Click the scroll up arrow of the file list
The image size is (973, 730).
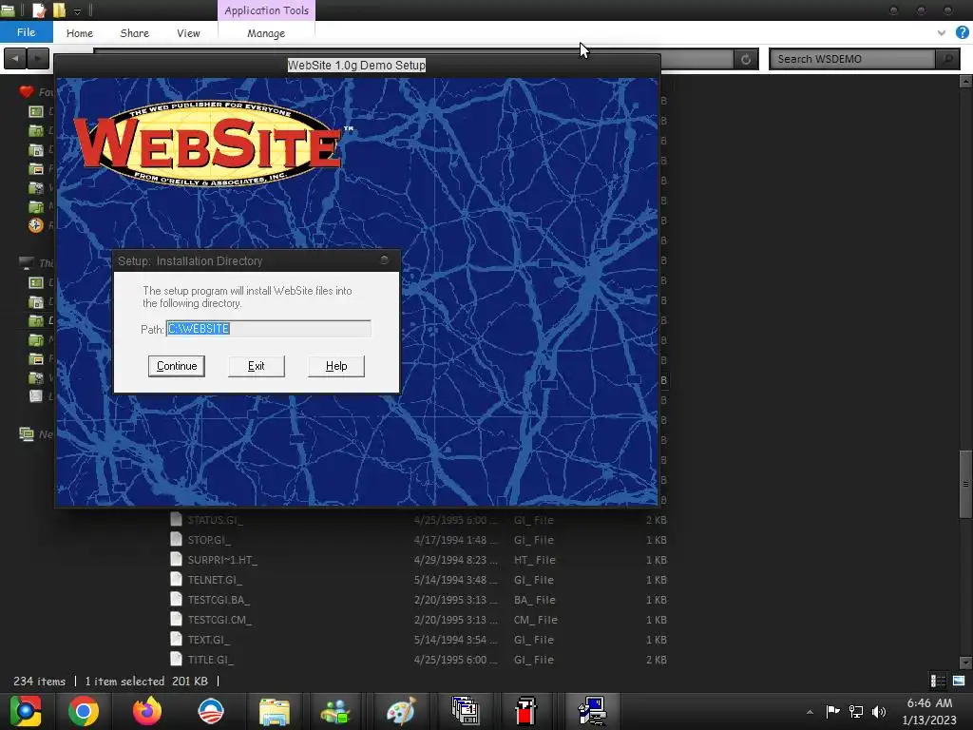(965, 82)
